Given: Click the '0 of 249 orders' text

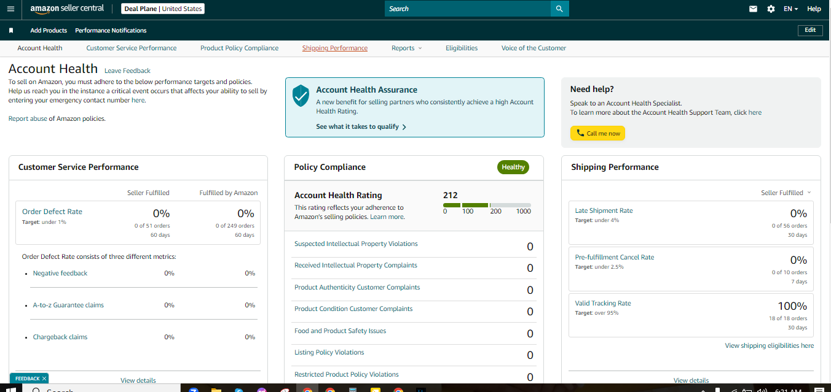Looking at the screenshot, I should 235,226.
